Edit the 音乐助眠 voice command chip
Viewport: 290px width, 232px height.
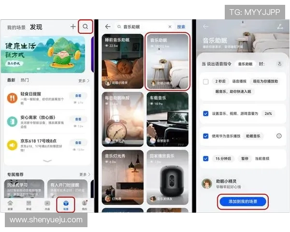tap(245, 64)
